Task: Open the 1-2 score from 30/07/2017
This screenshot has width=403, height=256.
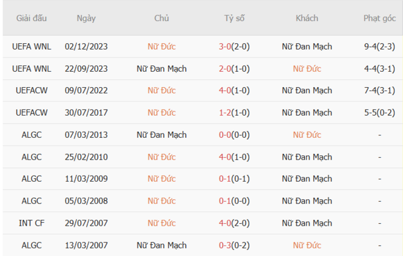Action: [226, 113]
